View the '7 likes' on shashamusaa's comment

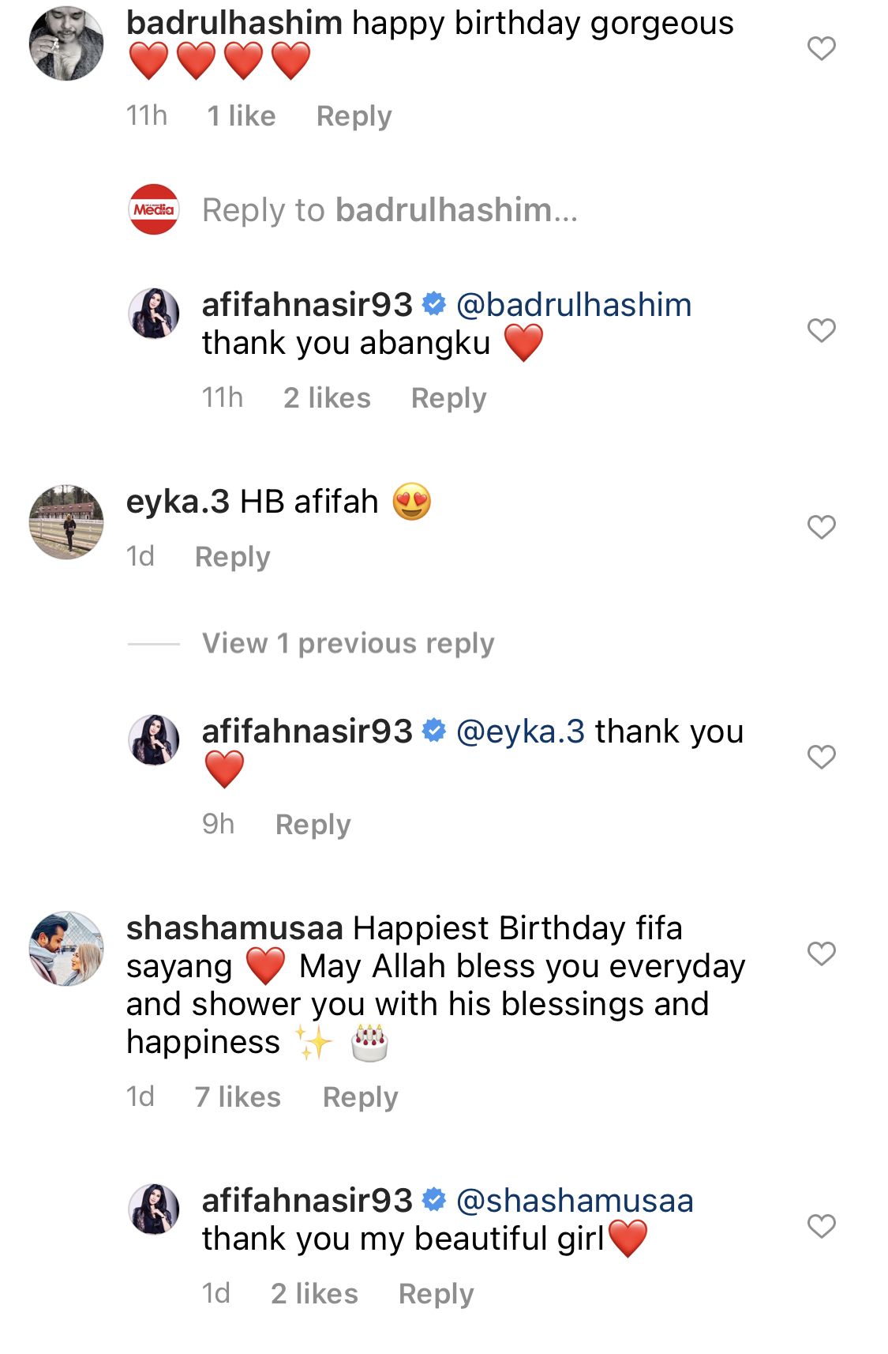pyautogui.click(x=238, y=1097)
